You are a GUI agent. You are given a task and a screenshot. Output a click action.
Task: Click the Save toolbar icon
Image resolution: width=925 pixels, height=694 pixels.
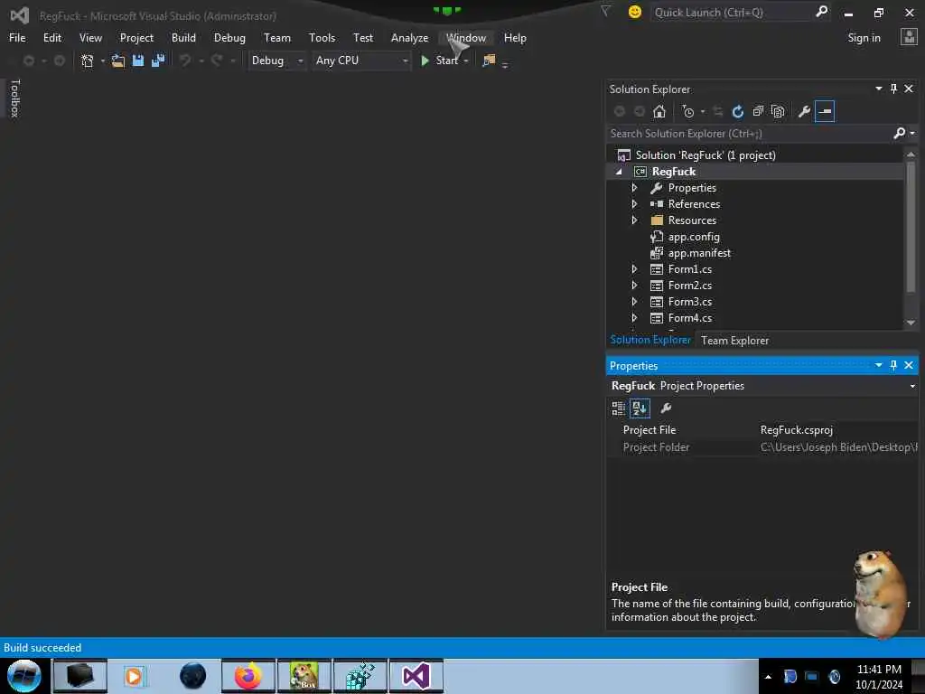coord(138,61)
